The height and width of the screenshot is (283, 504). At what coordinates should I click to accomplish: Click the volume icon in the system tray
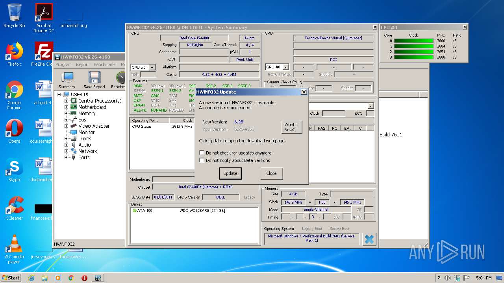click(448, 278)
